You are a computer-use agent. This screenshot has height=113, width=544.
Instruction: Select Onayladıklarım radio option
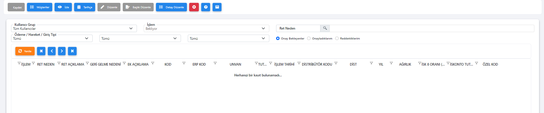coord(309,38)
